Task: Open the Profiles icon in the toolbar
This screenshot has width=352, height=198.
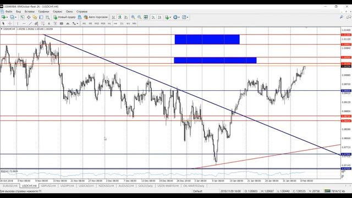Action: tap(12, 17)
